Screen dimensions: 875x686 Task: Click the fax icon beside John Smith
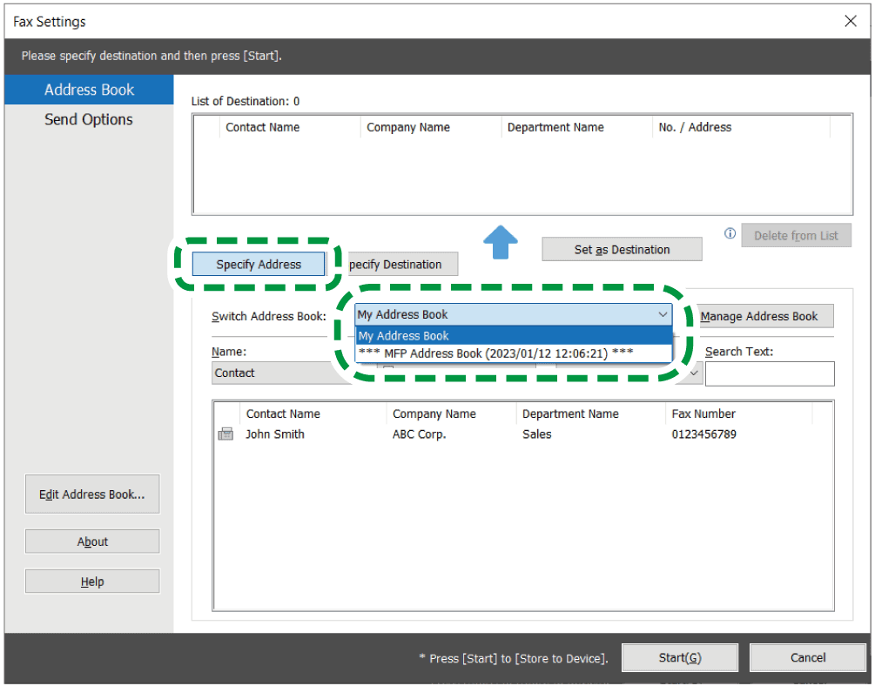point(225,434)
